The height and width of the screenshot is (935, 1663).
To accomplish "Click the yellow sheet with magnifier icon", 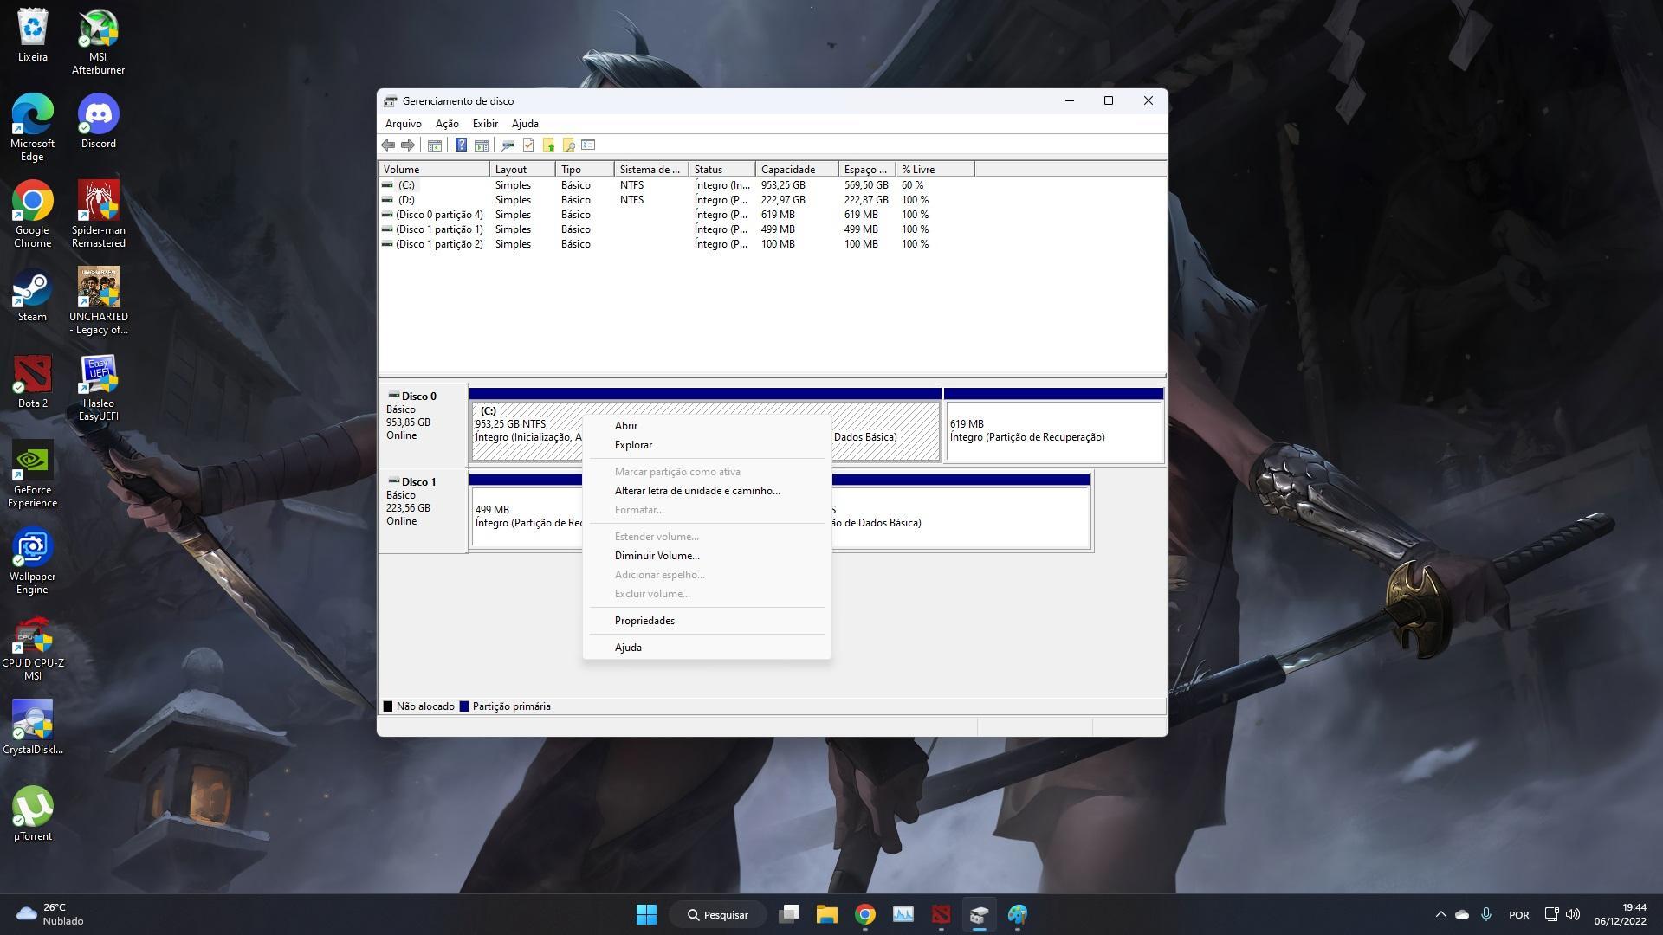I will (x=568, y=145).
